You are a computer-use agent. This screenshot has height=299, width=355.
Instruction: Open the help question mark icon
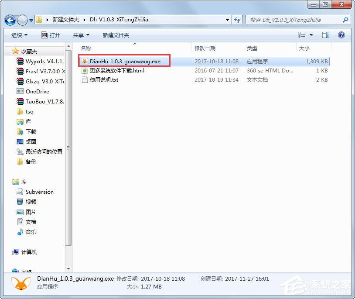[x=341, y=35]
